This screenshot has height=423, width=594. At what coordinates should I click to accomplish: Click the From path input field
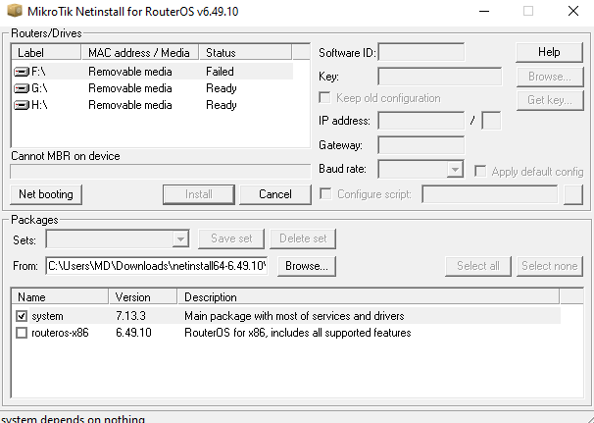pyautogui.click(x=157, y=266)
